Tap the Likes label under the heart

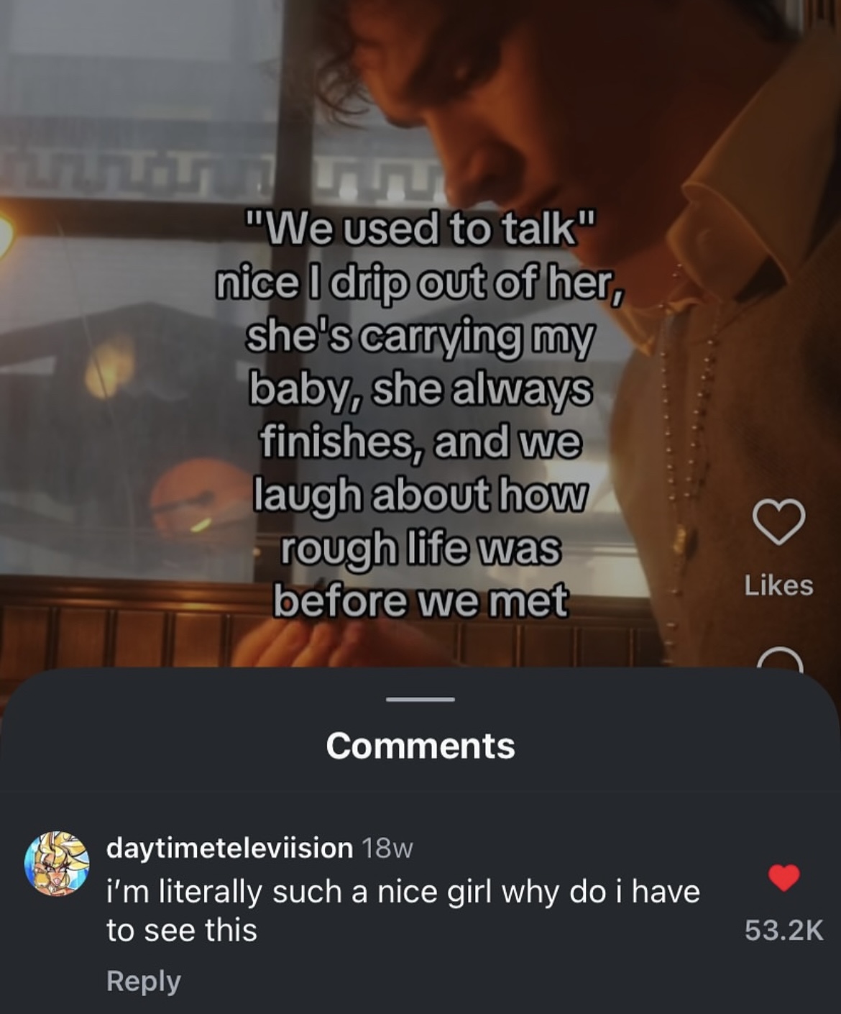pos(778,585)
